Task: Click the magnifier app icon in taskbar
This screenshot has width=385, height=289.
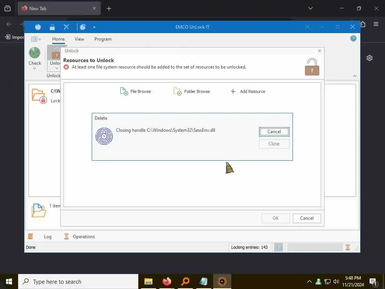Action: [185, 281]
